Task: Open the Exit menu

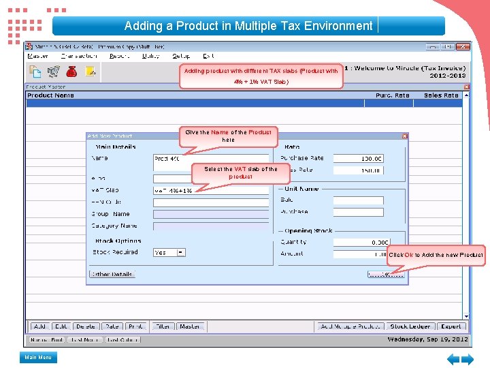Action: [x=208, y=56]
